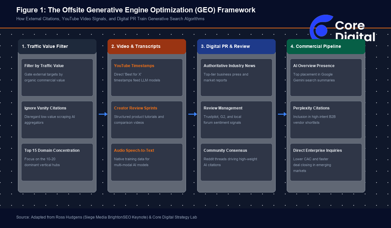Click the '1. Traffic Value Filter' column header
Image resolution: width=391 pixels, height=228 pixels.
57,46
